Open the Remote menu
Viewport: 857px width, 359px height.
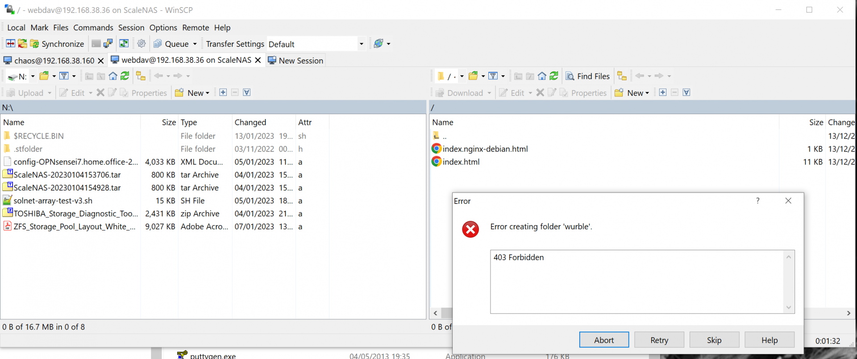click(x=196, y=28)
